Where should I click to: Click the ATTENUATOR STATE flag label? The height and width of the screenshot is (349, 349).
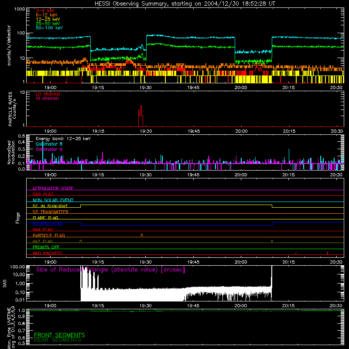pos(53,188)
